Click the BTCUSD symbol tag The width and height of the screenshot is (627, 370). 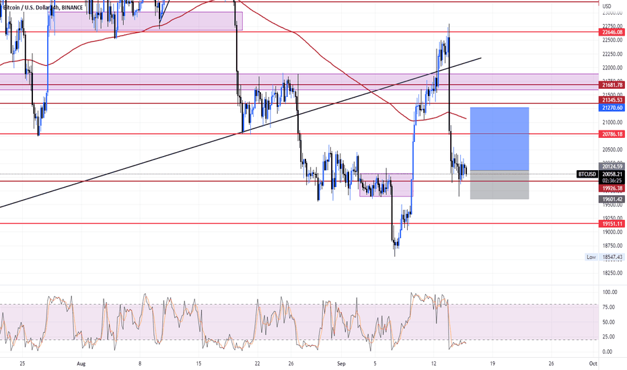tap(587, 174)
